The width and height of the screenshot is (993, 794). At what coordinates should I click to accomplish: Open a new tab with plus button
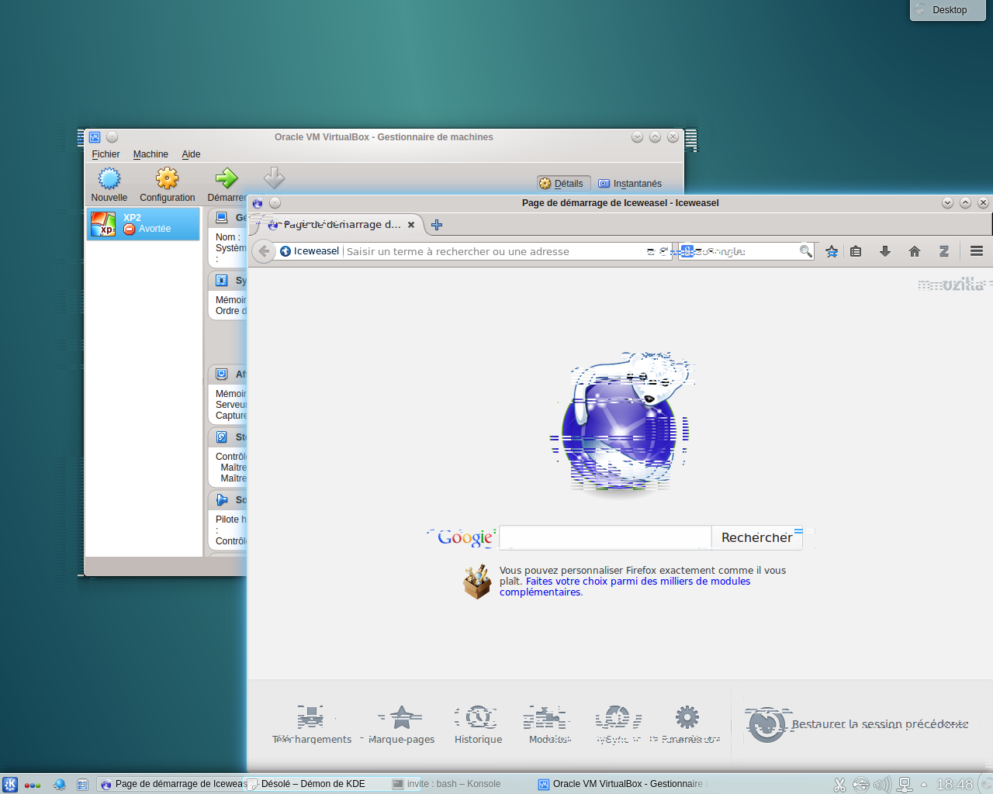pyautogui.click(x=437, y=225)
